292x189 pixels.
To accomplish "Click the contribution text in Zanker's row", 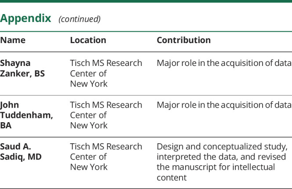I will coord(224,63).
